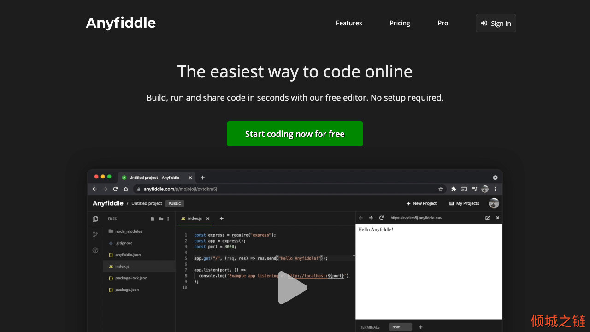Click the user avatar in editor header
The image size is (590, 332).
[494, 203]
